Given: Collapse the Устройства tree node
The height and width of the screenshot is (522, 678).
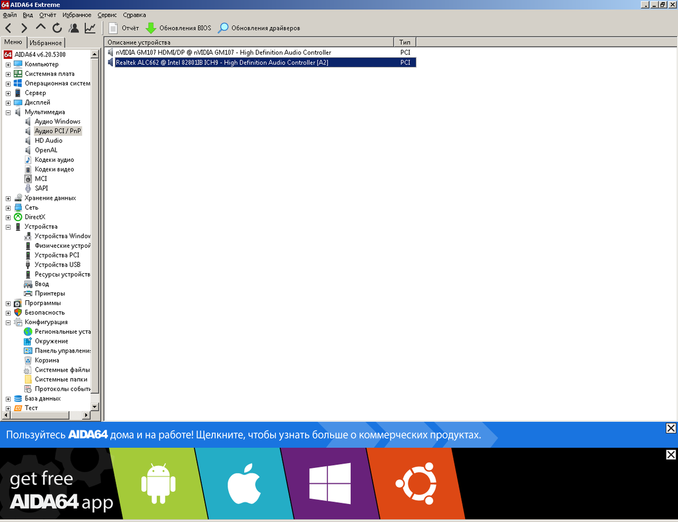Looking at the screenshot, I should pyautogui.click(x=8, y=227).
